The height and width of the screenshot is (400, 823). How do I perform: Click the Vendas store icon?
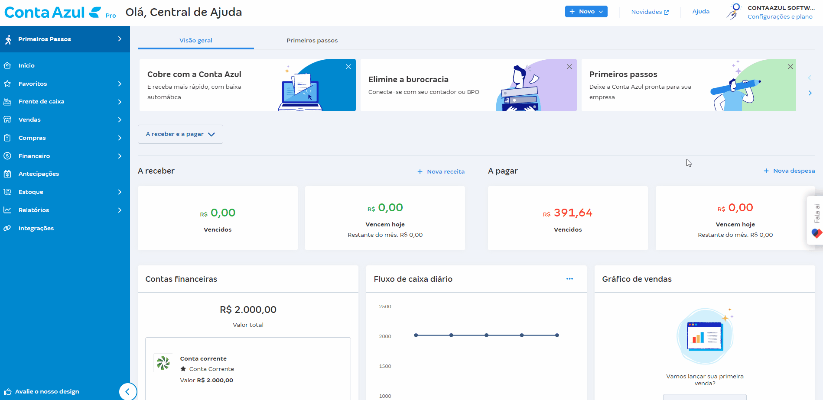7,119
